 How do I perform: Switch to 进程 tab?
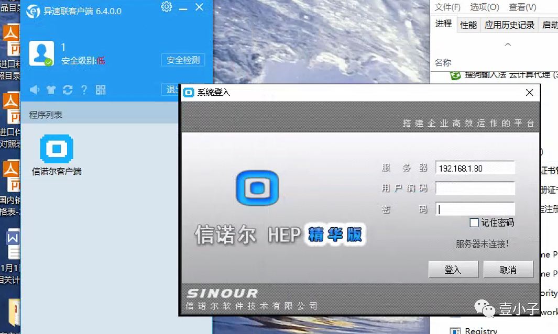(443, 24)
